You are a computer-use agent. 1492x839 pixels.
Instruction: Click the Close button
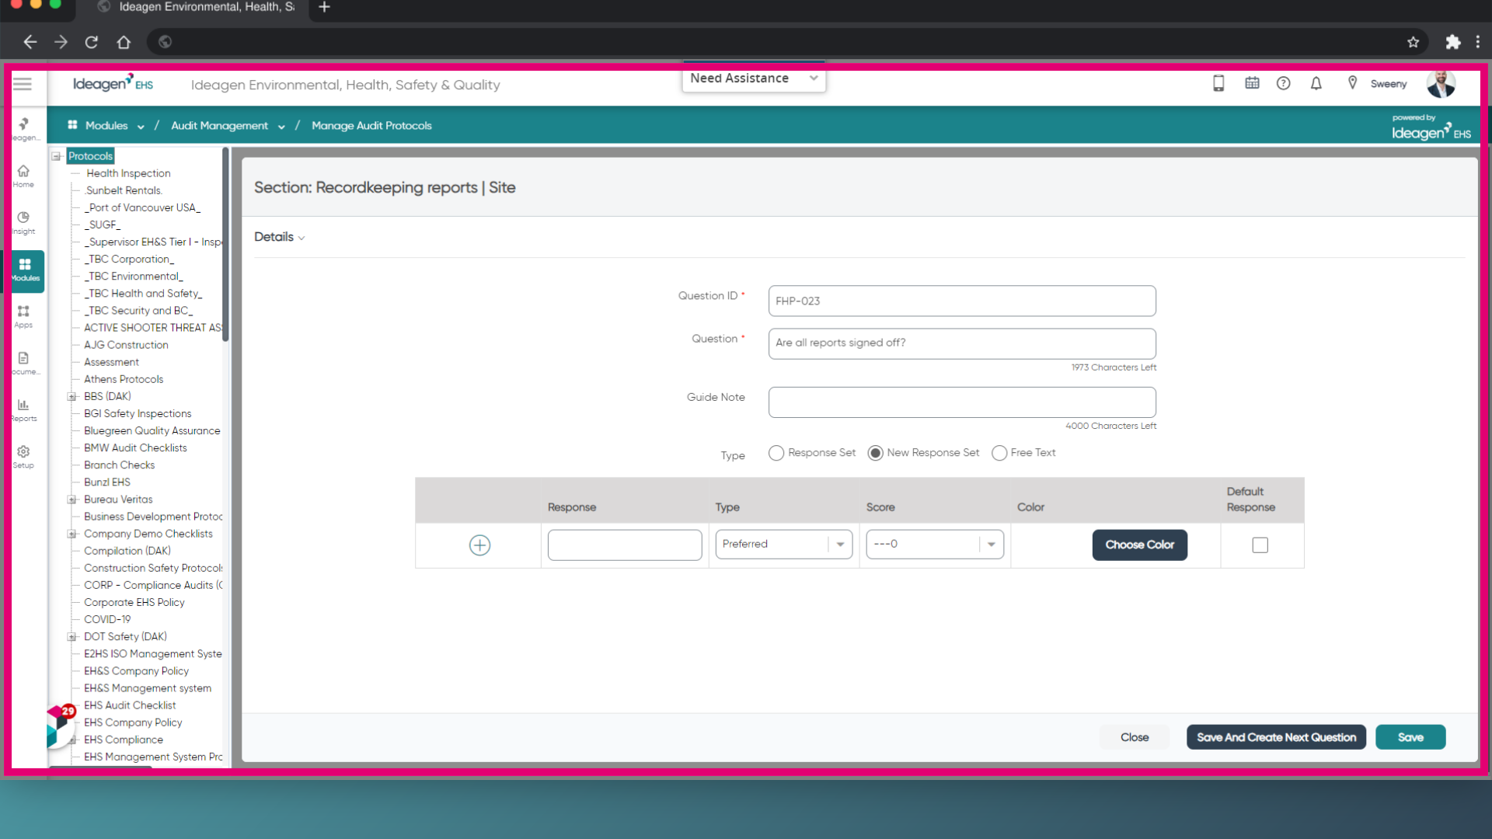coord(1134,737)
